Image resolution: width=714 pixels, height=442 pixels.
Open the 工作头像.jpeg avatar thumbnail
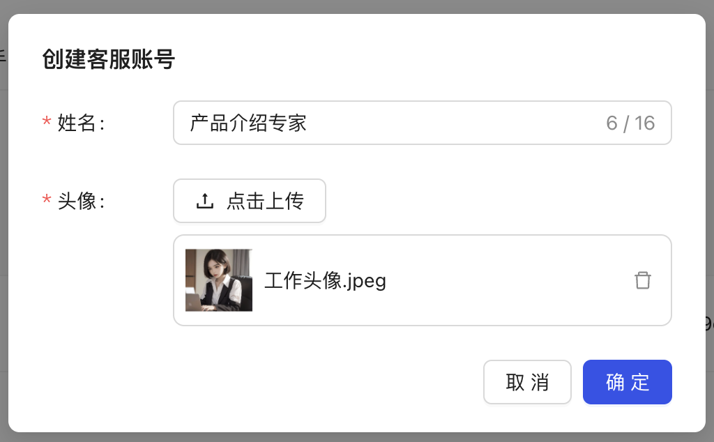tap(219, 280)
